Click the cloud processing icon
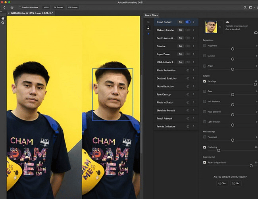The height and width of the screenshot is (199, 258). click(227, 22)
